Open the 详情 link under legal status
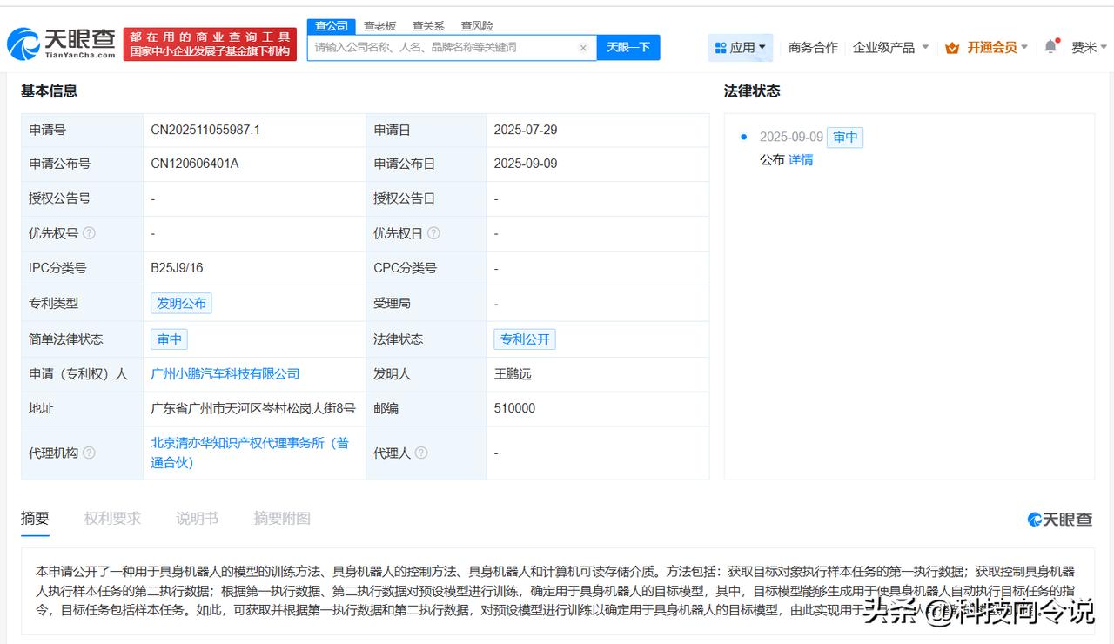1114x644 pixels. [801, 160]
